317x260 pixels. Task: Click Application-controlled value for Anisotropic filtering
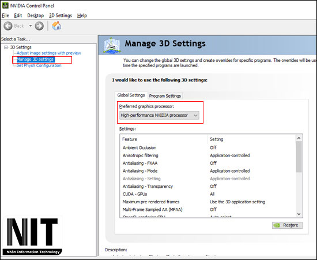(230, 155)
